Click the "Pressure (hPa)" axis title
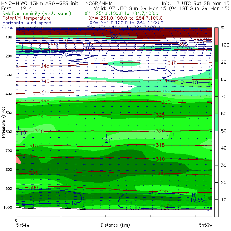231x231 pixels. click(3, 122)
